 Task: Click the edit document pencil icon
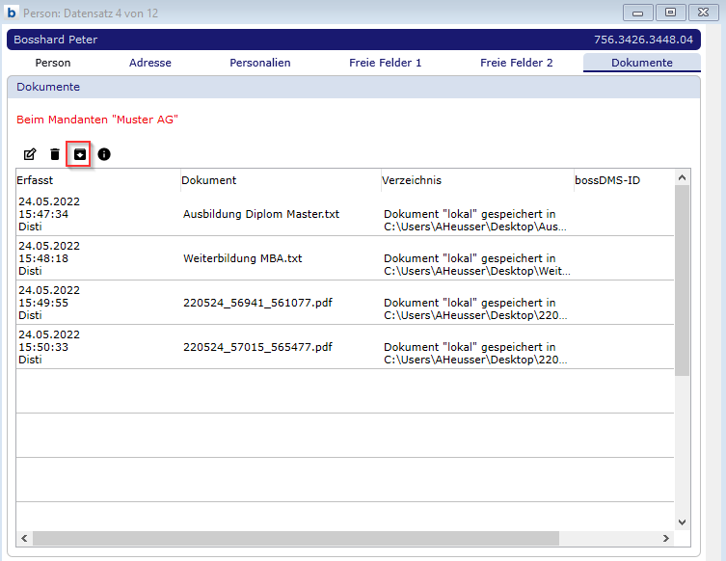[30, 154]
